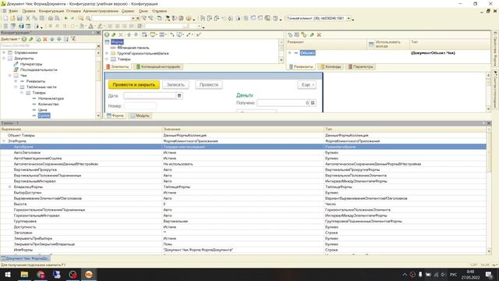Click green Add icon in form elements toolbar

107,34
